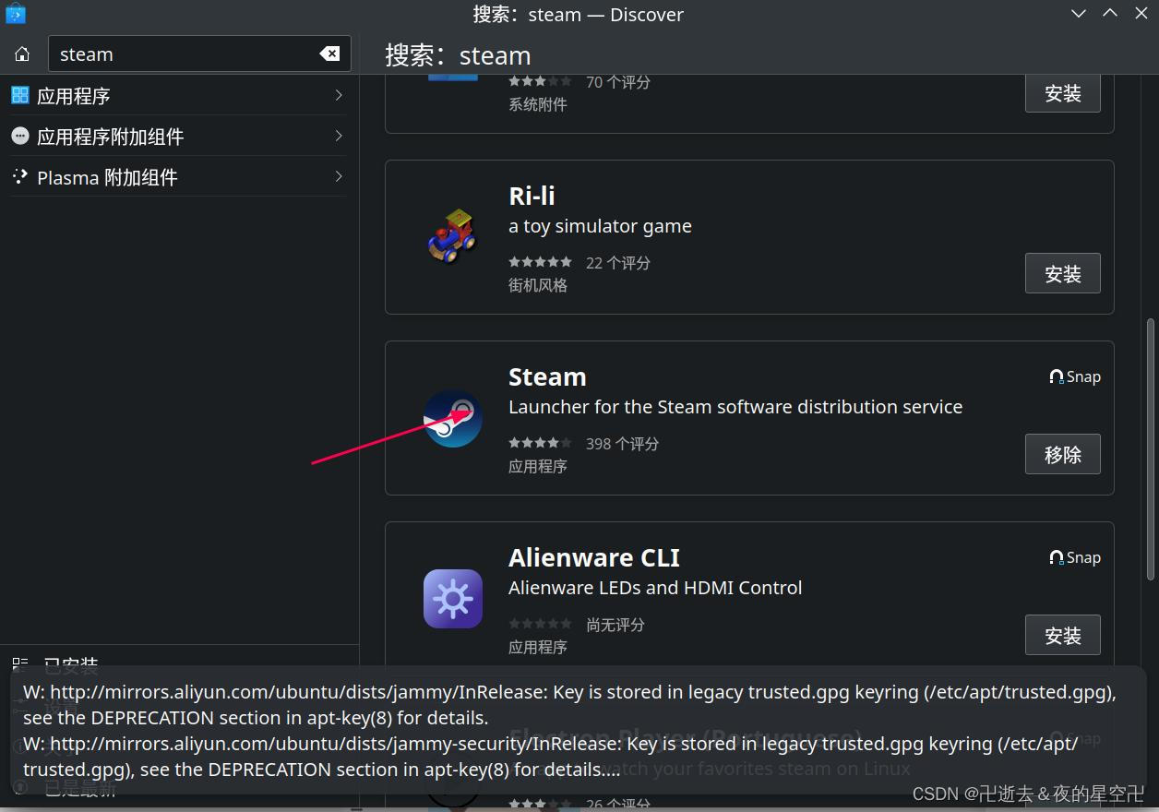Viewport: 1159px width, 812px height.
Task: Click 'Alienware LEDs and HDMI Control' text
Action: pyautogui.click(x=655, y=588)
